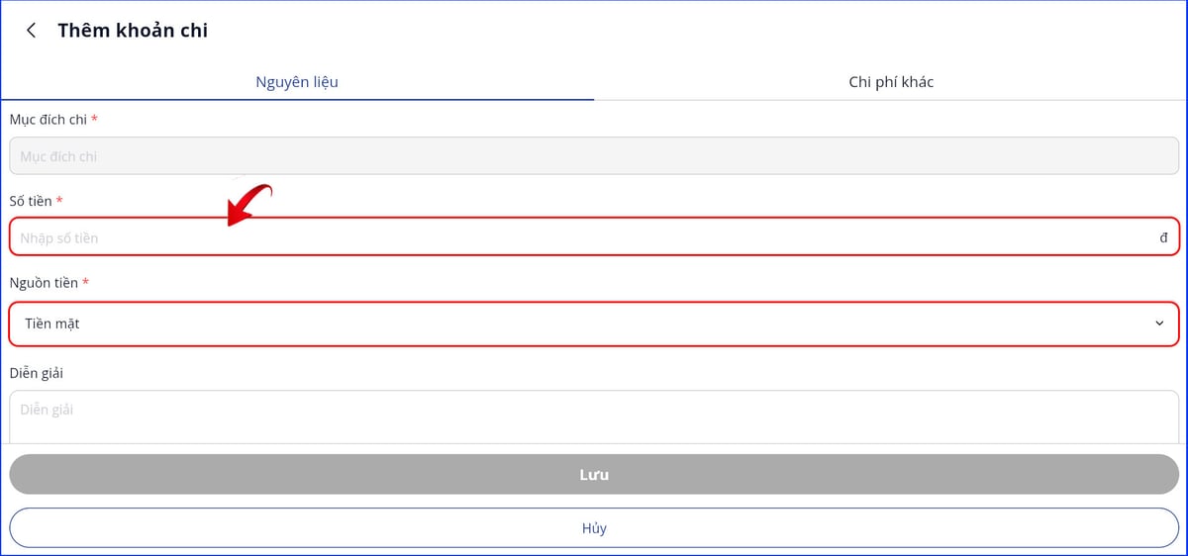Focus the Diễn giải text area
The width and height of the screenshot is (1188, 556).
[x=594, y=416]
